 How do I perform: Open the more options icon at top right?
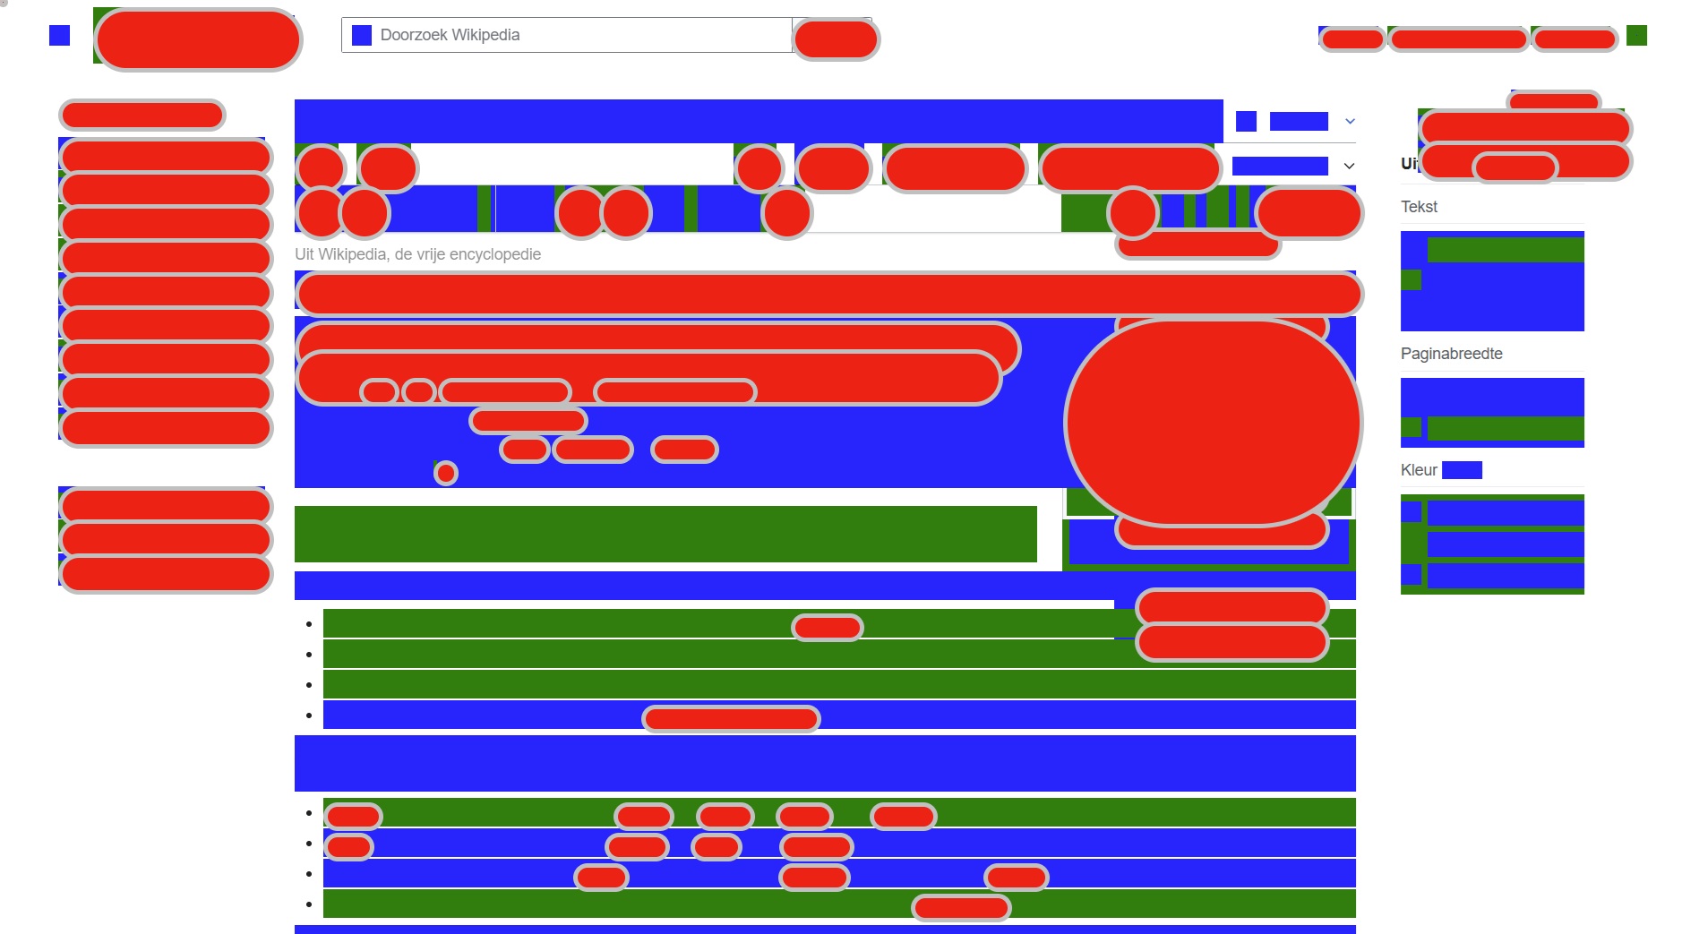pos(1636,35)
